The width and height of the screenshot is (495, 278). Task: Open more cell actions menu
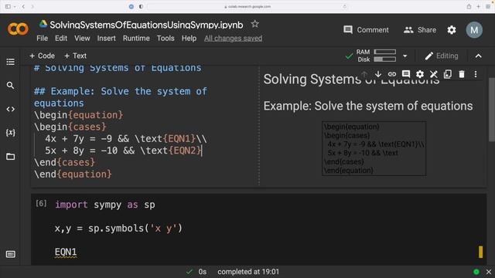coord(476,74)
